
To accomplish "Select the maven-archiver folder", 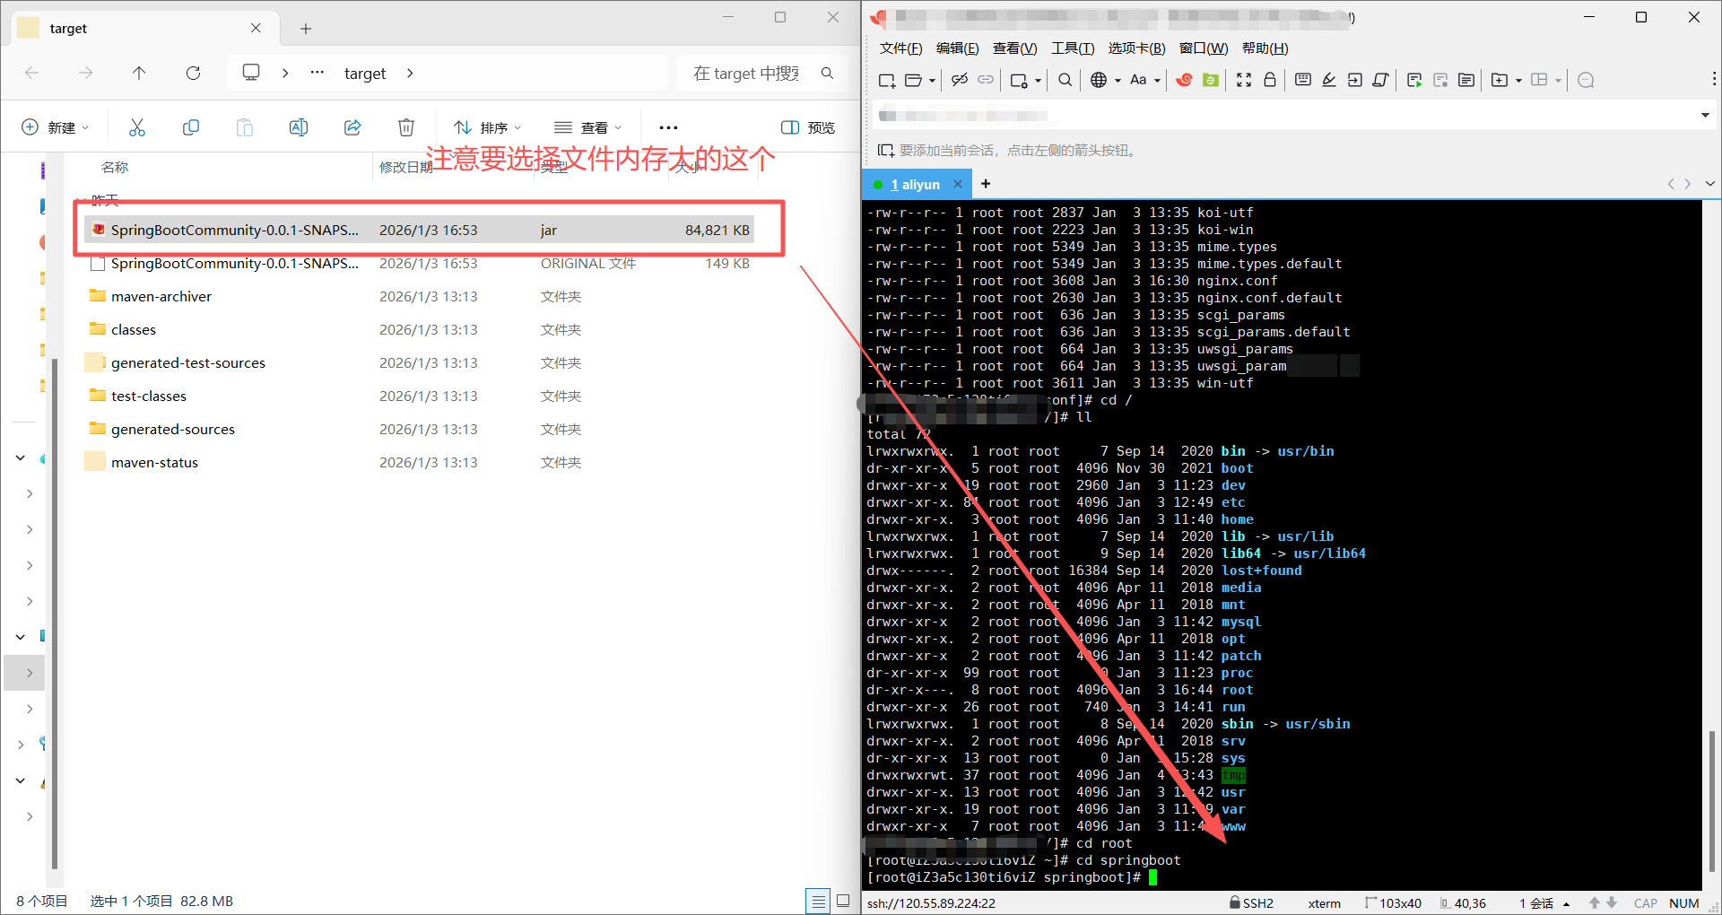I will point(420,296).
